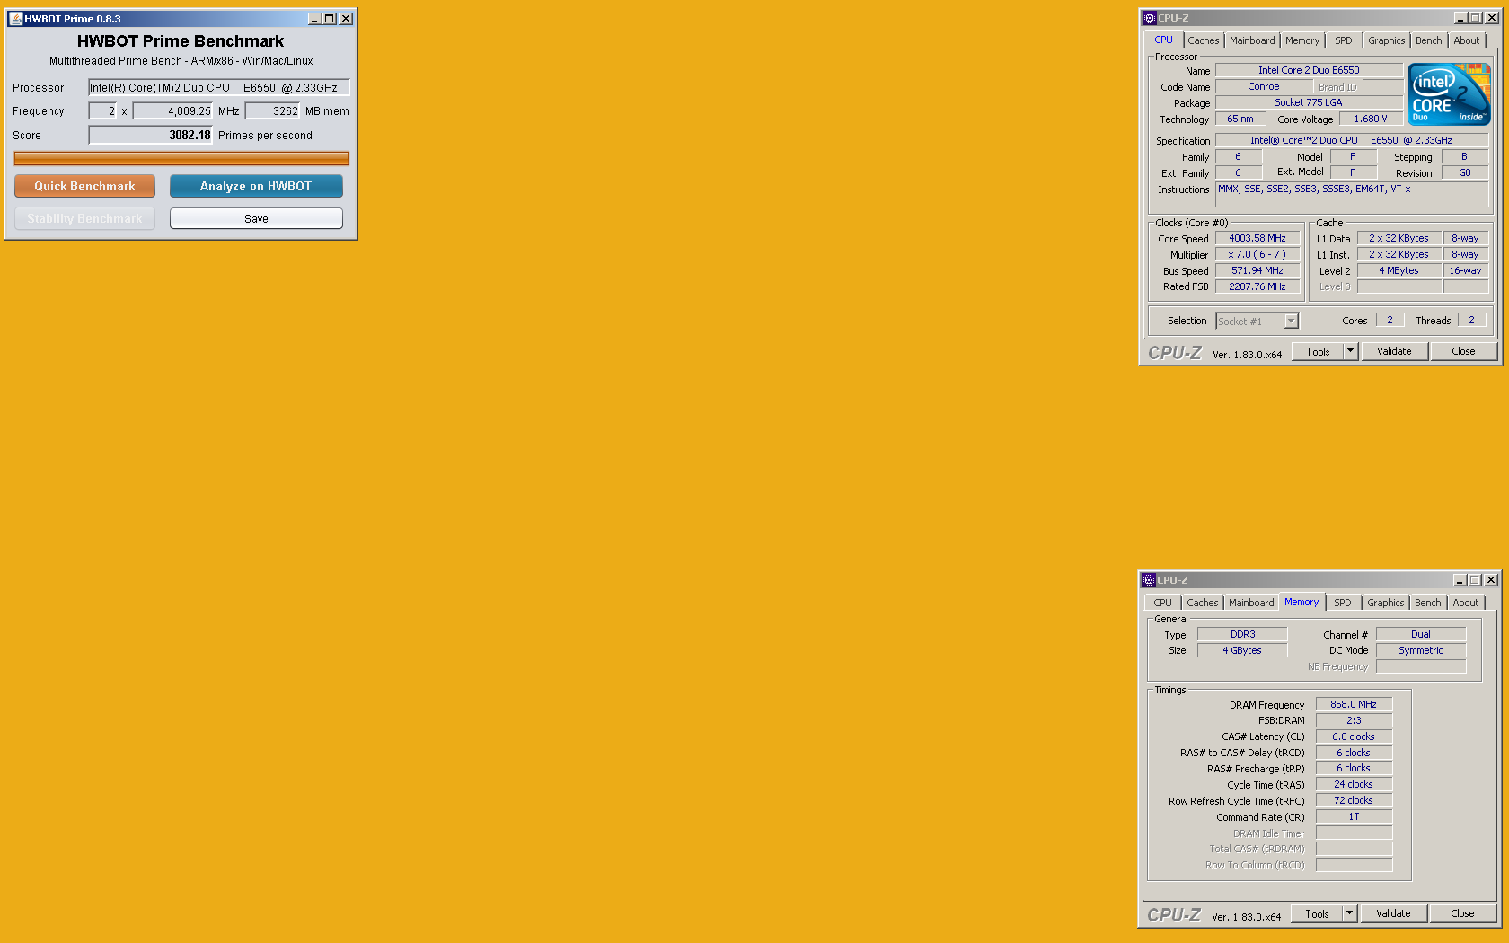Click the 3262 MB mem field
This screenshot has width=1509, height=943.
272,111
